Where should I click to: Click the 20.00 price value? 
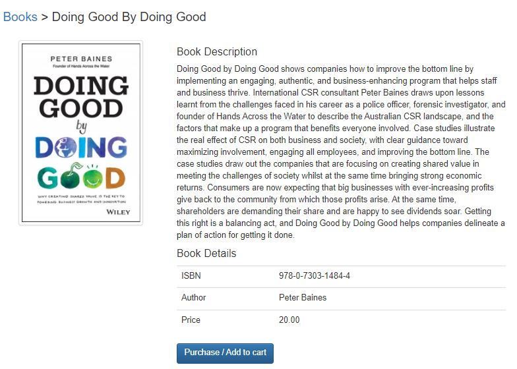[x=289, y=320]
